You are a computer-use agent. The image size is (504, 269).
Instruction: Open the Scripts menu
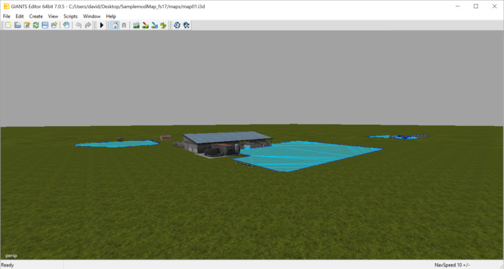point(71,16)
